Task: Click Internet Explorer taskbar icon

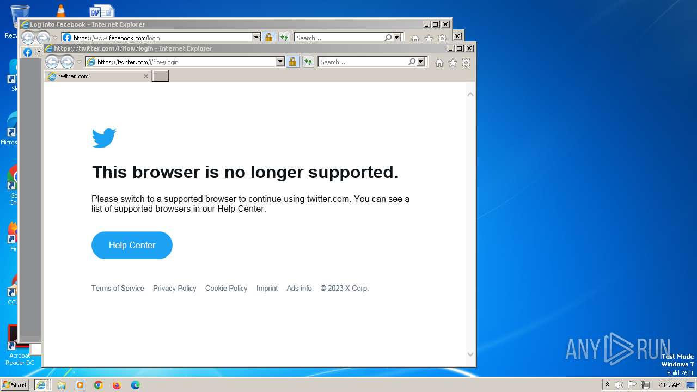Action: coord(41,385)
